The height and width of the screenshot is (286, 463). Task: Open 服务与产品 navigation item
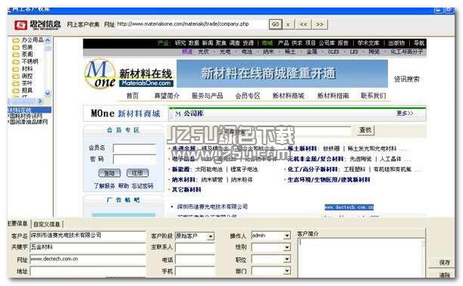(x=208, y=96)
